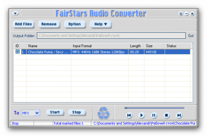Open the title bar arrow menu
207x136 pixels.
16,13
